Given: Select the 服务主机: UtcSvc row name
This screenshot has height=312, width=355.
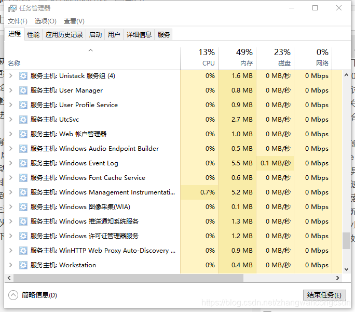Looking at the screenshot, I should point(54,120).
